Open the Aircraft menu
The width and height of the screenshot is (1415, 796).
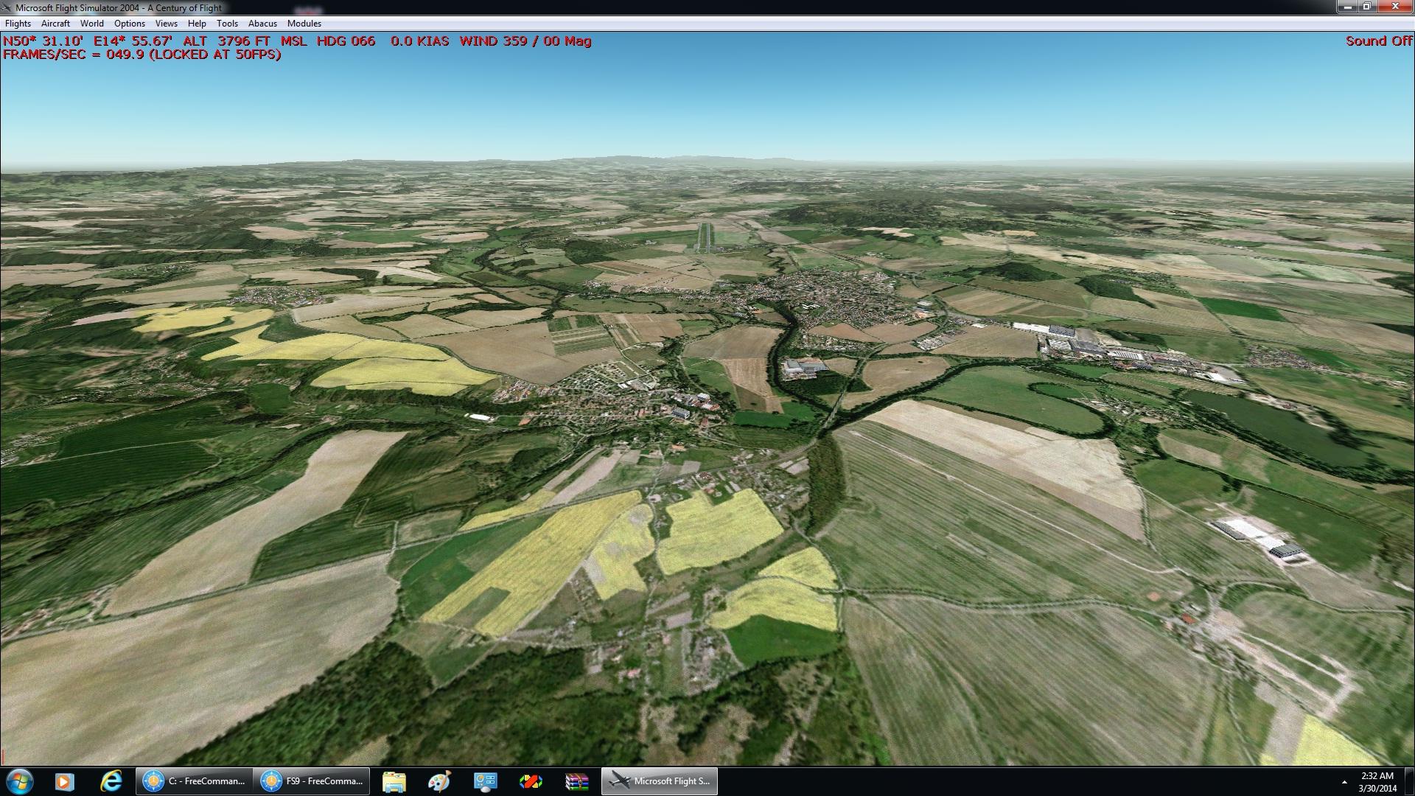pos(56,23)
